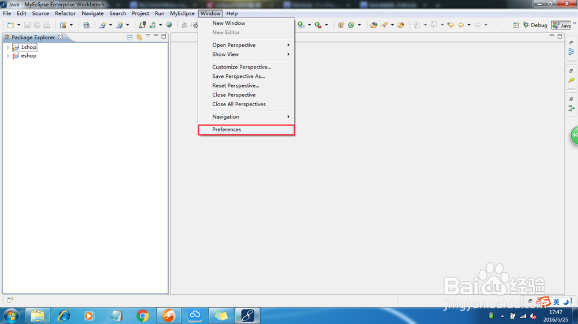This screenshot has height=324, width=578.
Task: Close the Package Explorer view
Action: click(61, 37)
